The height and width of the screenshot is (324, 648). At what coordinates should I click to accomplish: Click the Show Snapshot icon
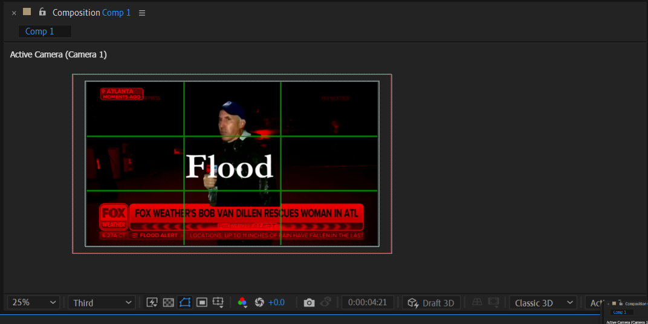(x=326, y=302)
